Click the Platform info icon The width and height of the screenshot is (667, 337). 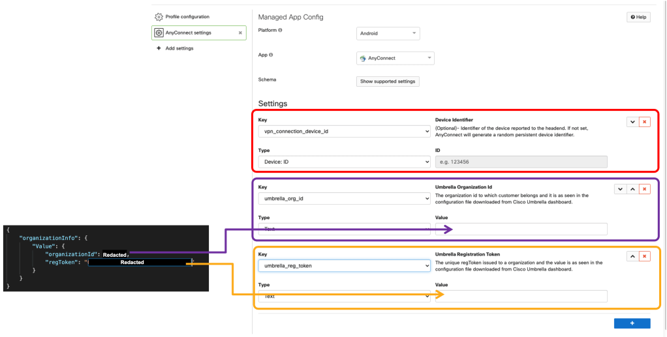[x=280, y=30]
